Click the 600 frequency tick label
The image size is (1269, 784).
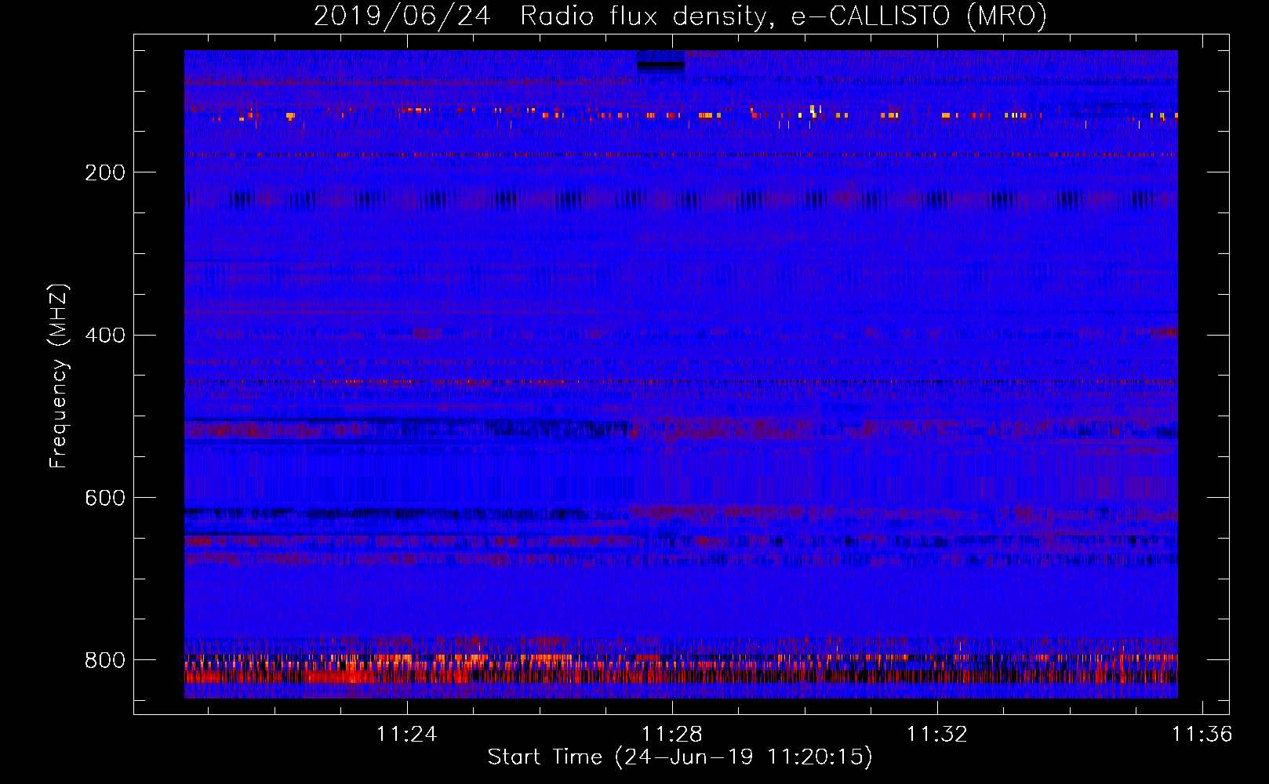(105, 499)
